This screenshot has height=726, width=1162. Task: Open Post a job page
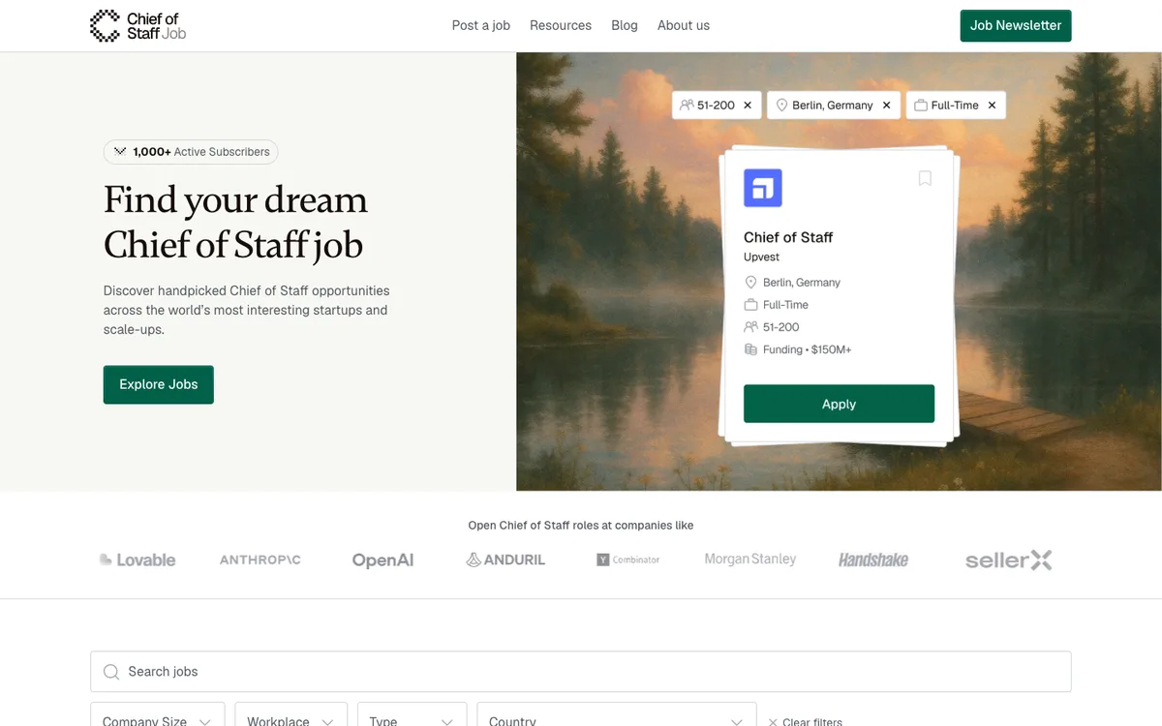point(481,26)
